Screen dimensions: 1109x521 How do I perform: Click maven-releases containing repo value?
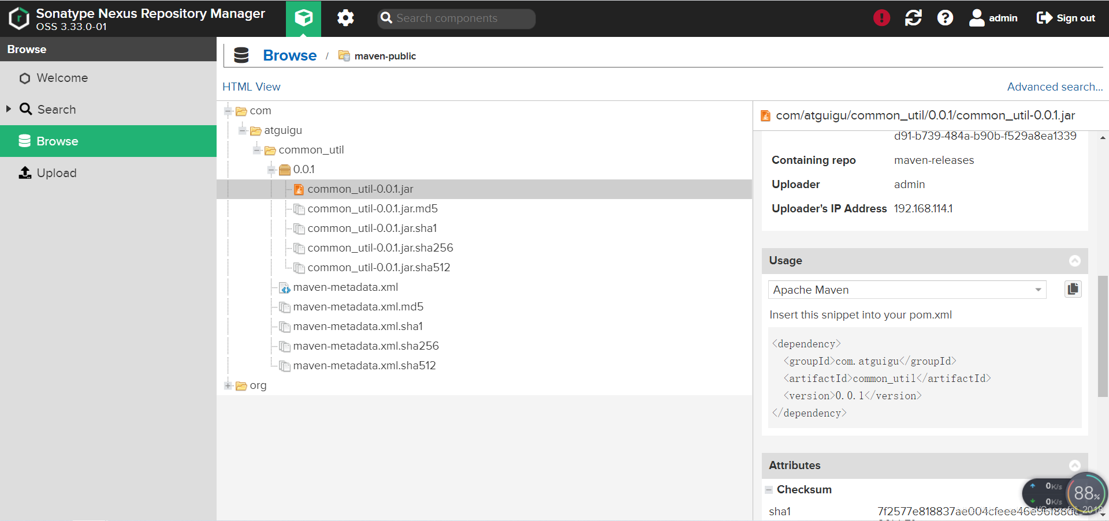(x=934, y=160)
